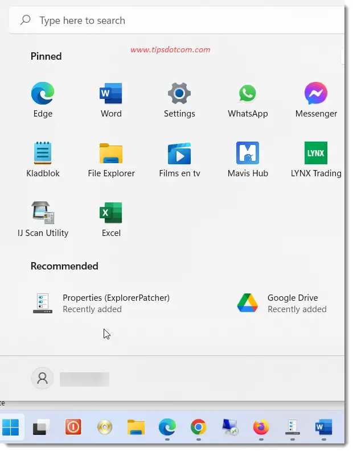Switch to Word on the taskbar

click(x=323, y=427)
